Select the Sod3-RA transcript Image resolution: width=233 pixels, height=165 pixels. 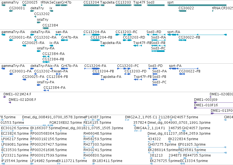159,40
